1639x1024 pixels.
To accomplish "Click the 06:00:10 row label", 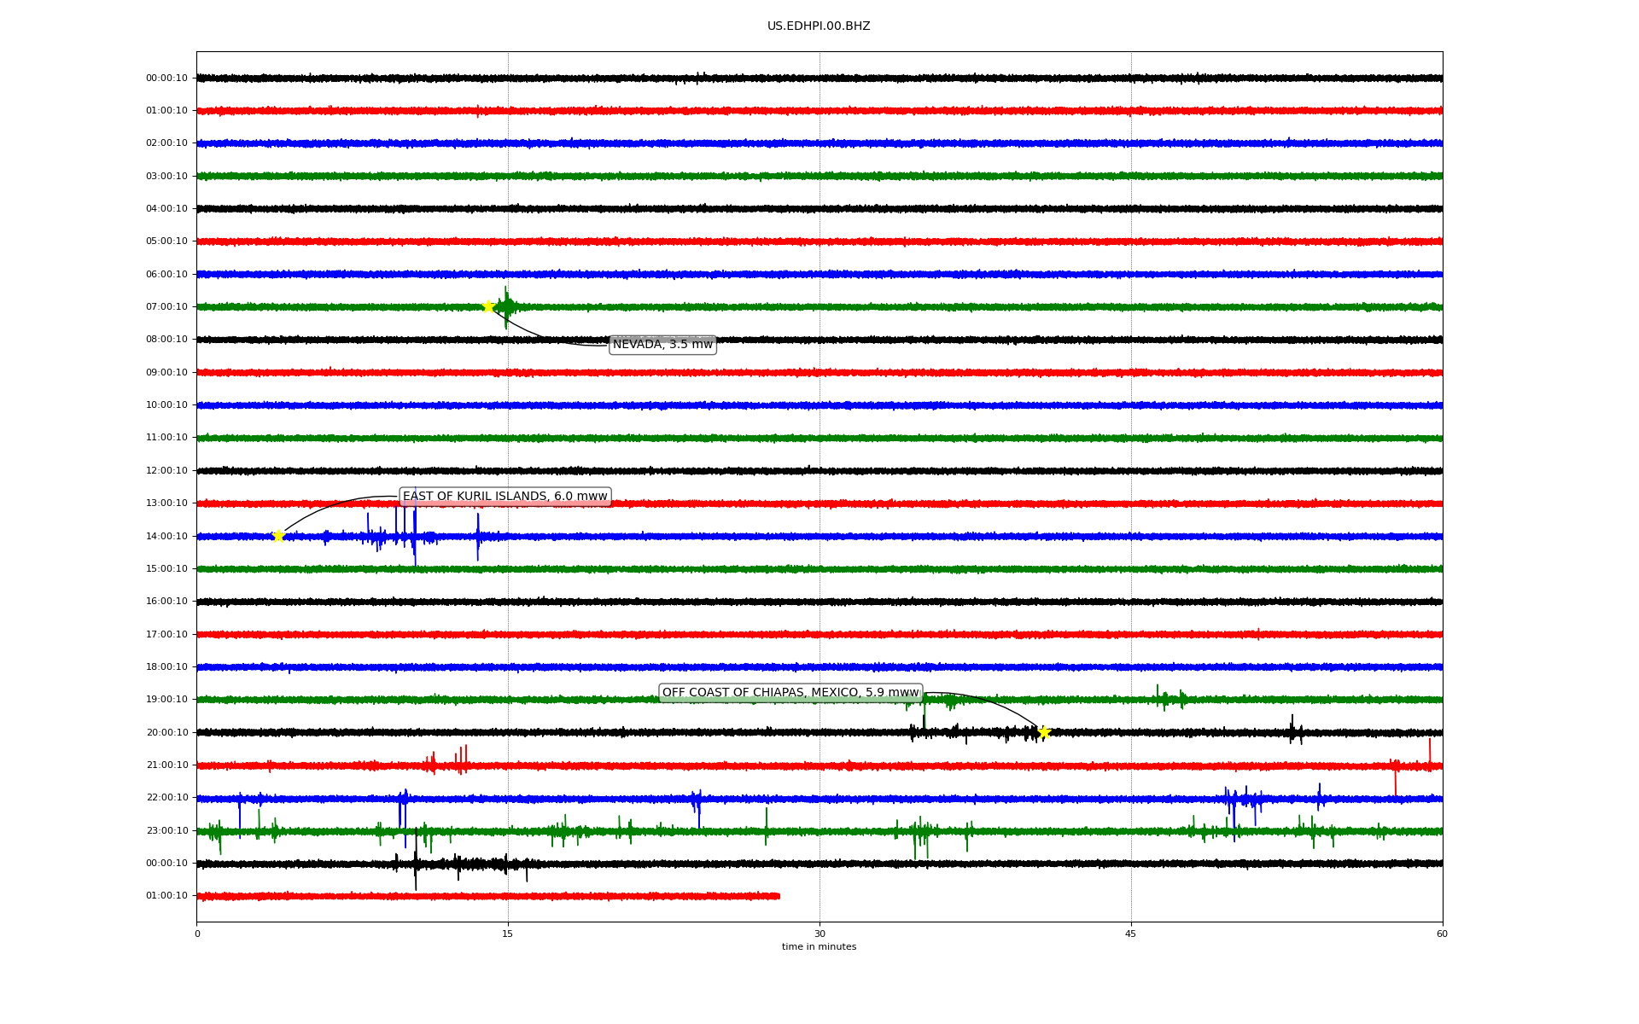I will (166, 275).
